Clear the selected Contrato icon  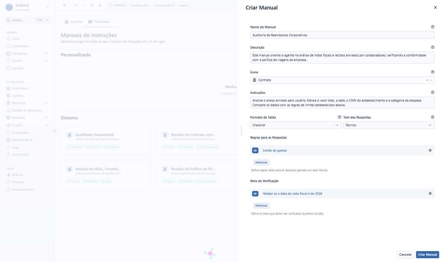tap(427, 80)
